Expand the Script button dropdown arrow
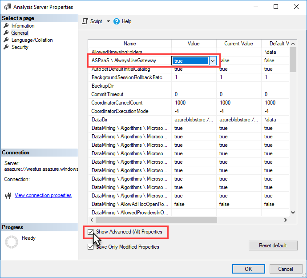Screen dimensions: 307x278 [x=107, y=21]
